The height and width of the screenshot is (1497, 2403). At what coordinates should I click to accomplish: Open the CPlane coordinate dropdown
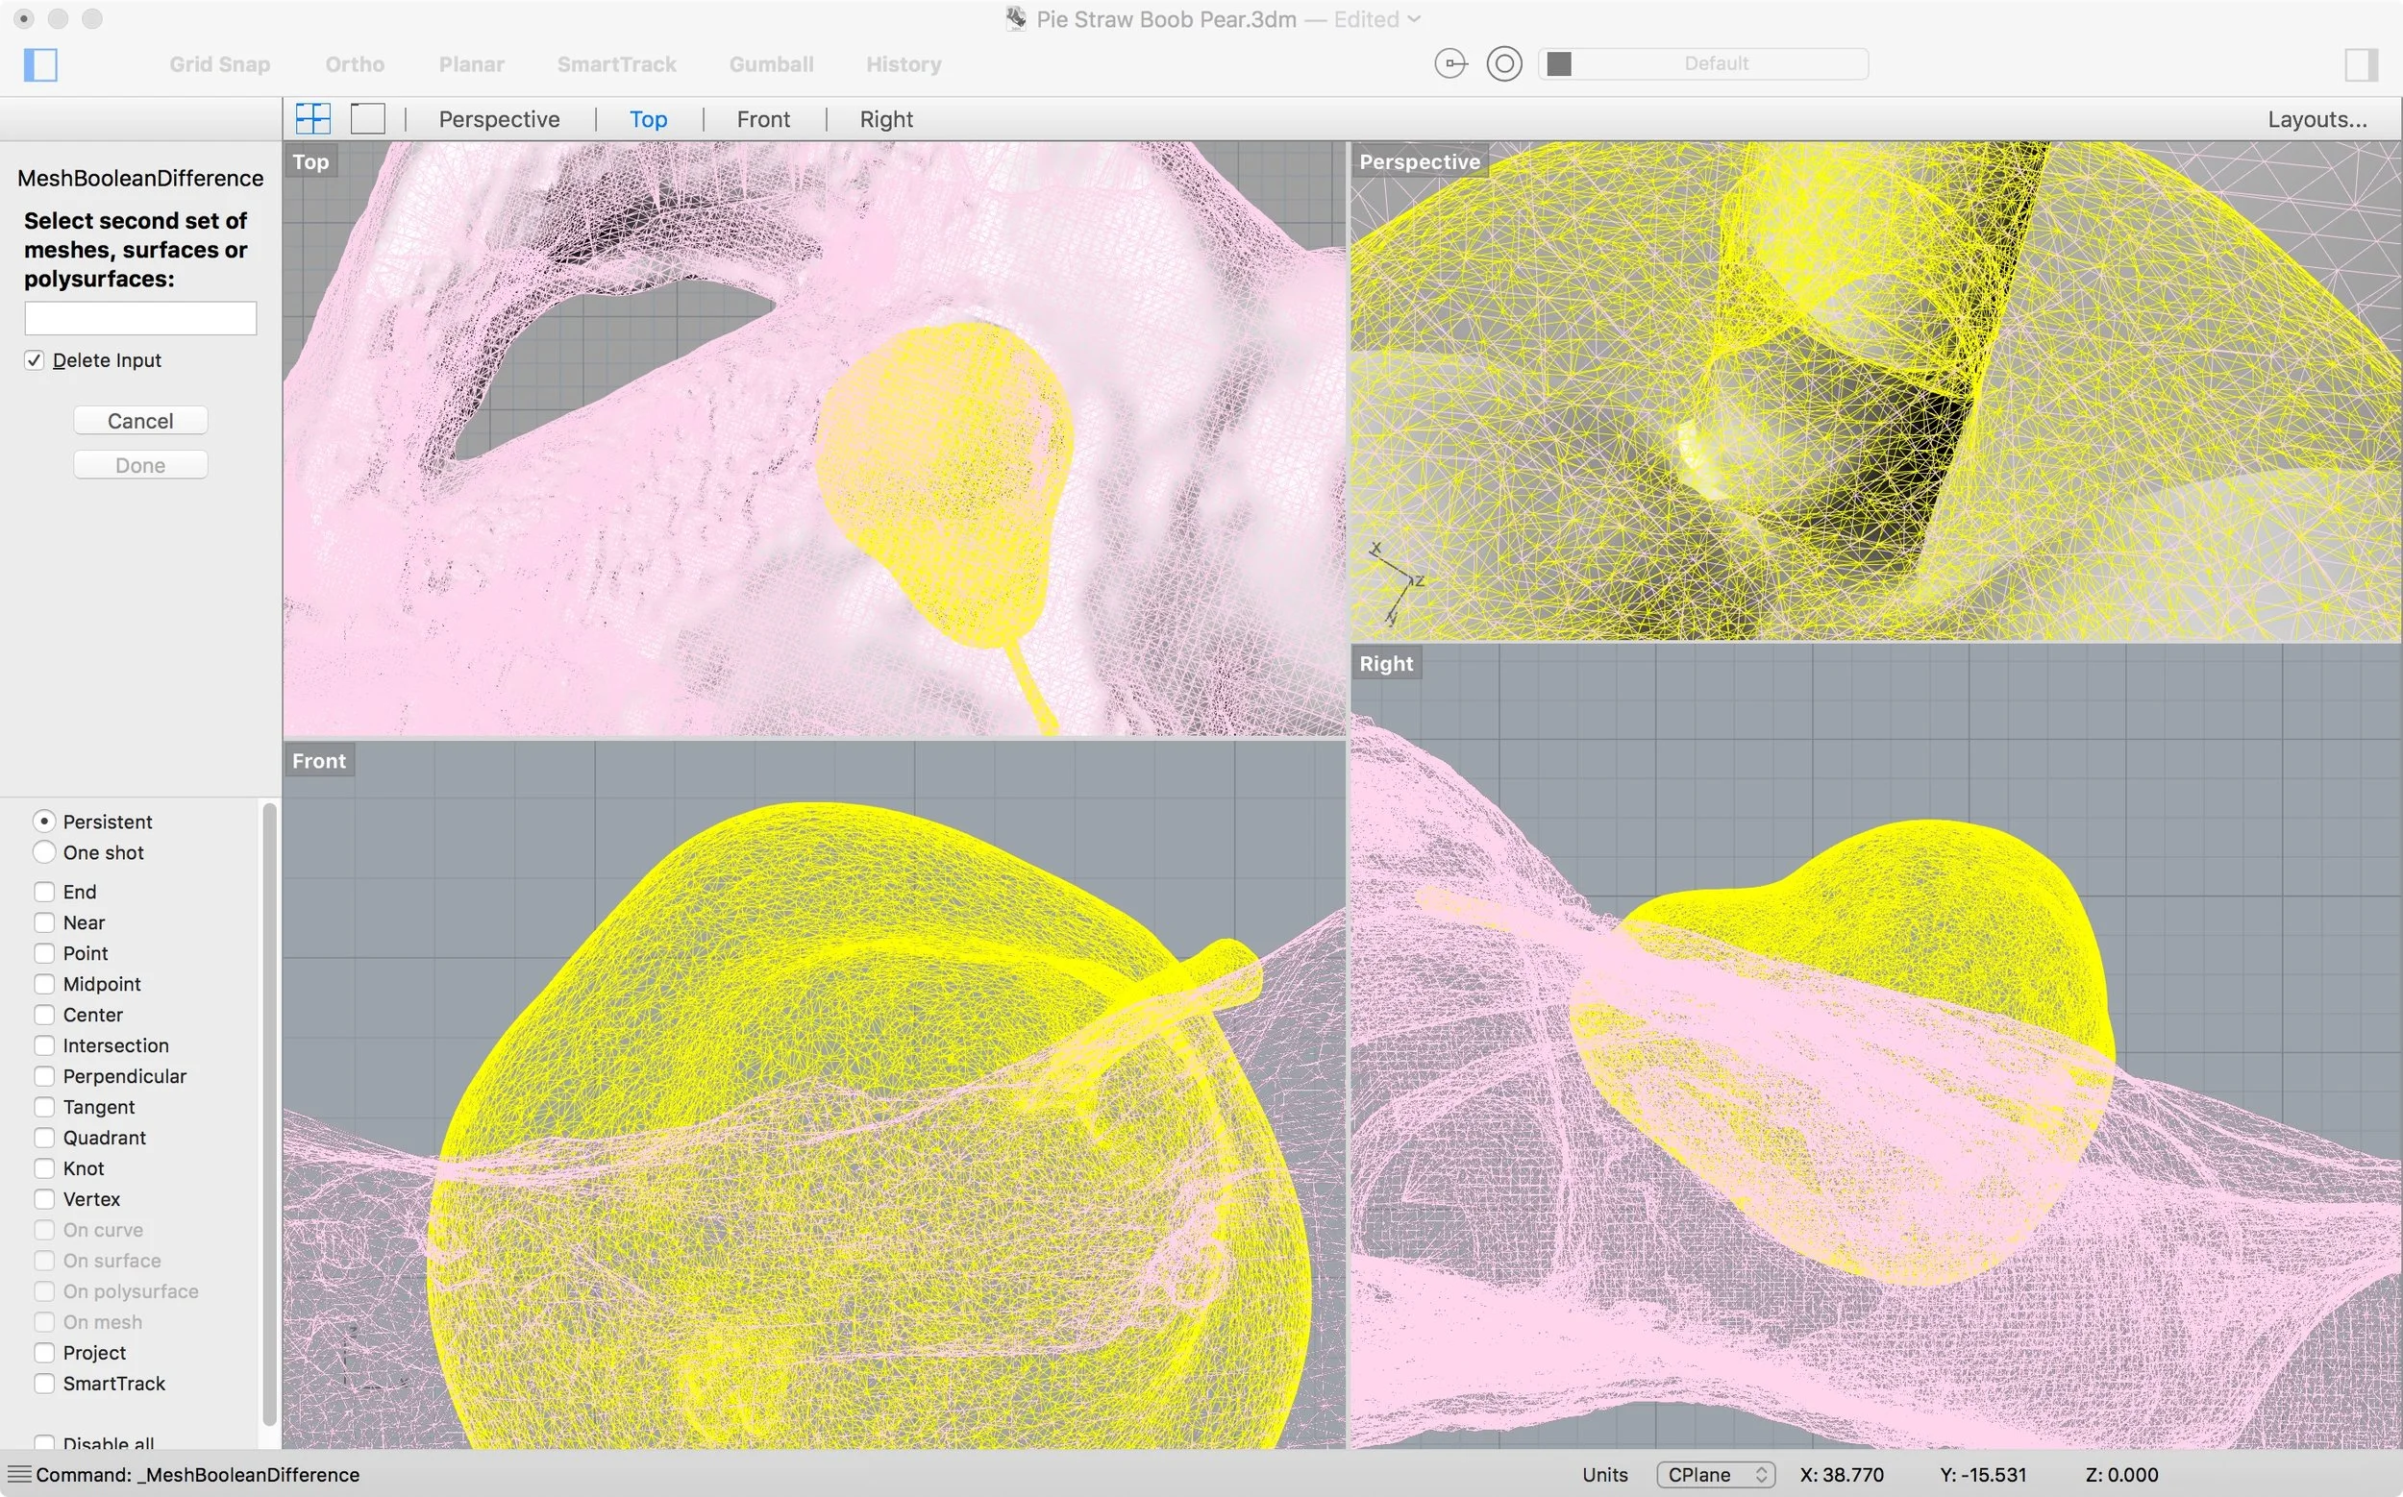click(1716, 1474)
